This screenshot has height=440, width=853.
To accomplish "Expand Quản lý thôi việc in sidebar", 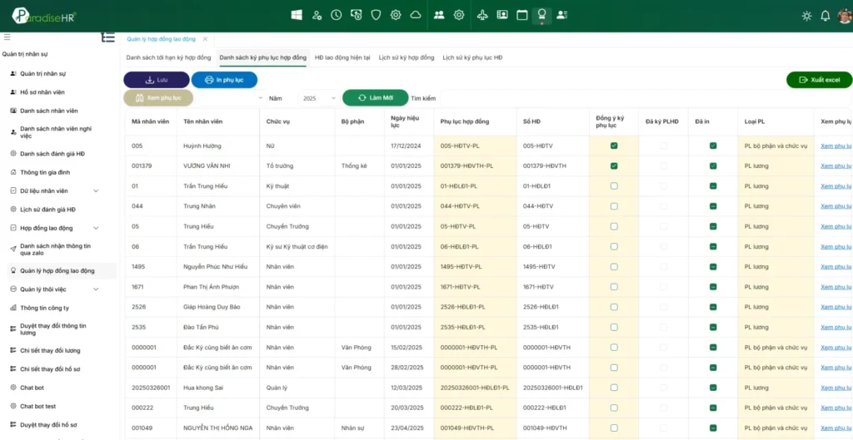I will point(96,289).
